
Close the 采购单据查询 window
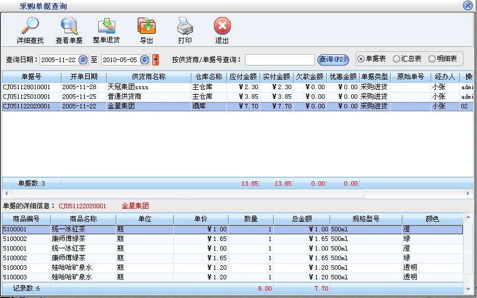467,6
